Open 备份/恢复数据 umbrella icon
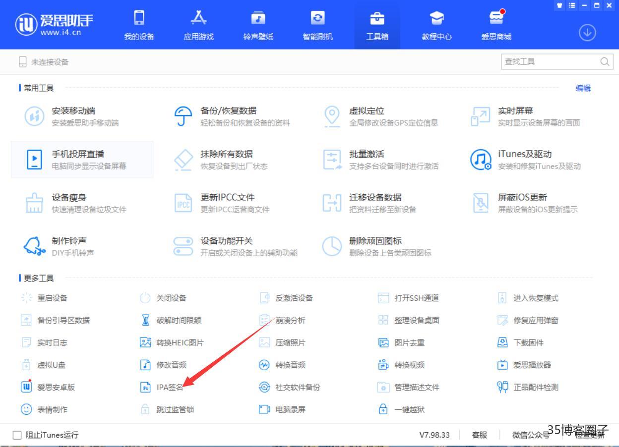Viewport: 619px width, 447px height. click(x=183, y=116)
